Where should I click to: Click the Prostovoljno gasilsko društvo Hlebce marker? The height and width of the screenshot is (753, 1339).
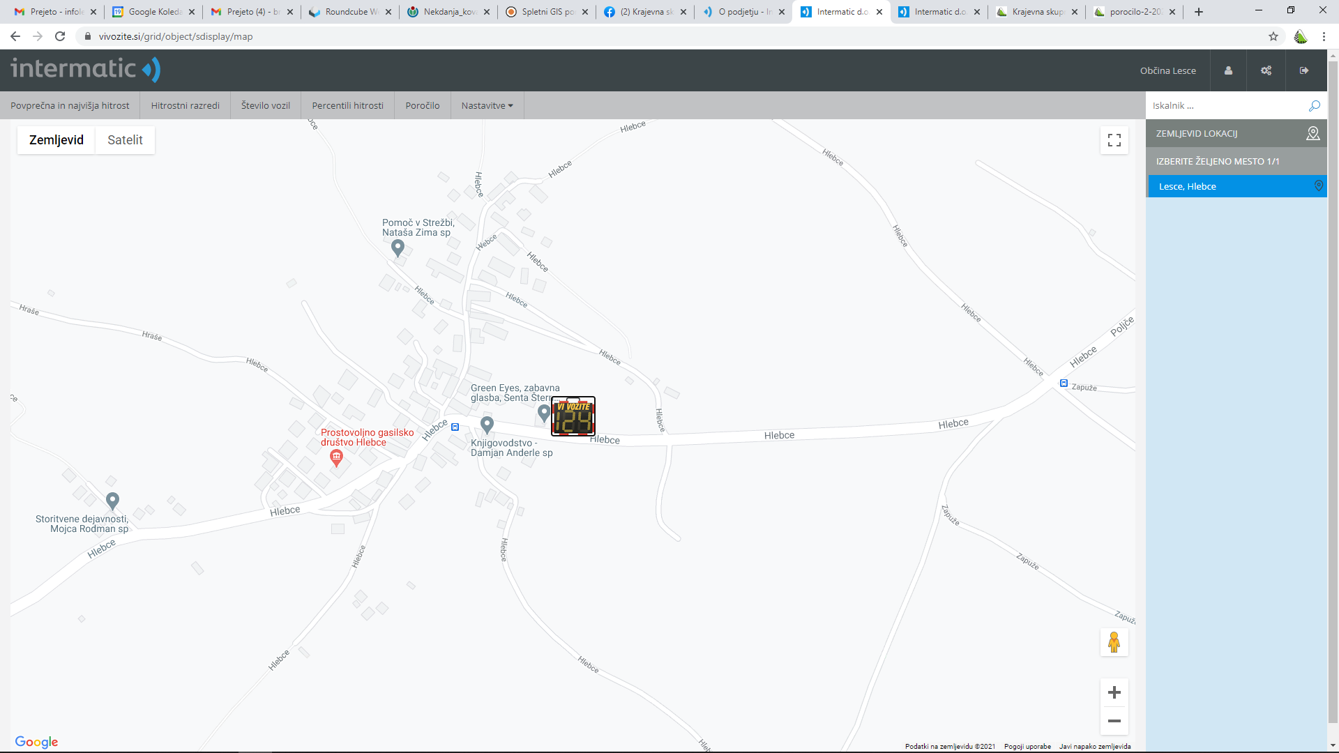[x=336, y=457]
